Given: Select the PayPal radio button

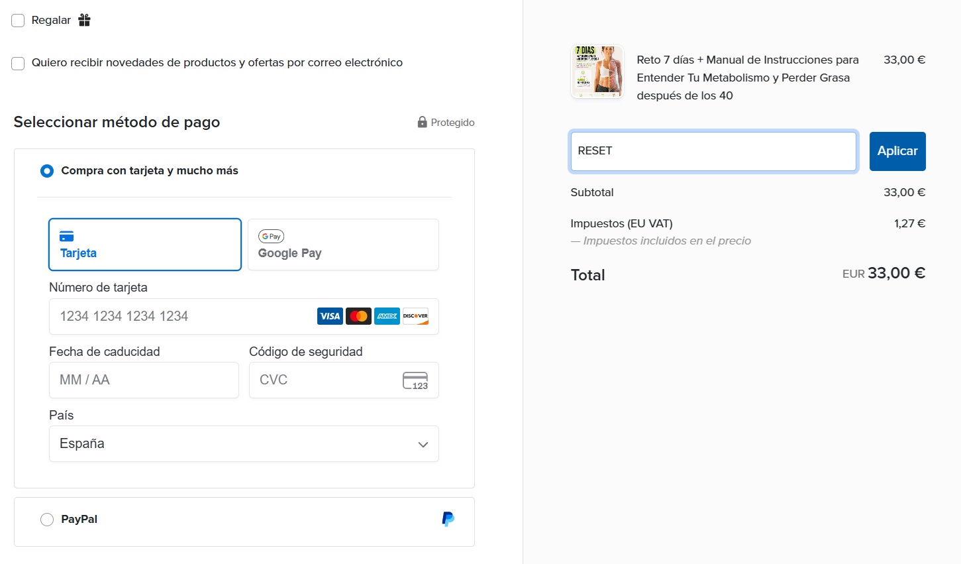Looking at the screenshot, I should coord(47,520).
